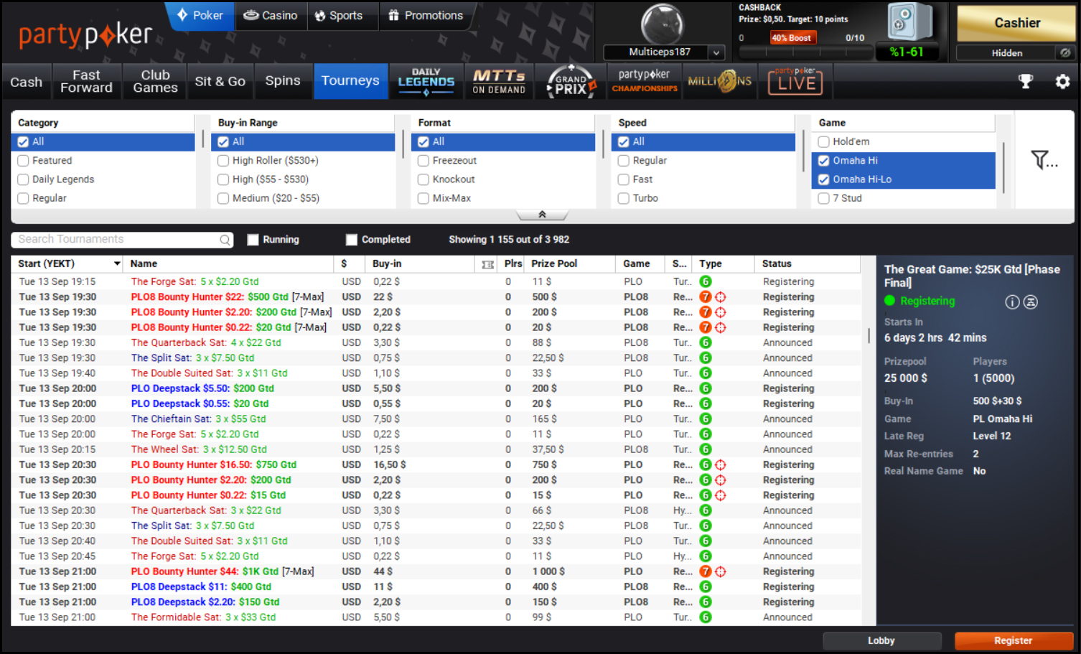Viewport: 1081px width, 654px height.
Task: Select the PLO Deepstack $5.50: $200 Gtd row
Action: (x=436, y=388)
